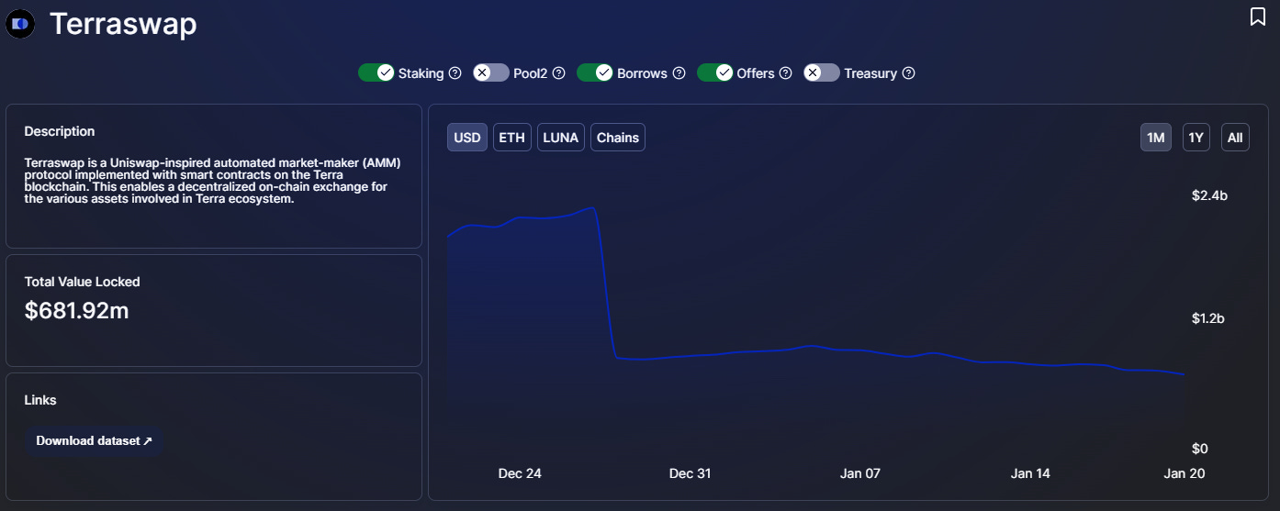Show the Chains breakdown chart
1280x511 pixels.
(618, 138)
